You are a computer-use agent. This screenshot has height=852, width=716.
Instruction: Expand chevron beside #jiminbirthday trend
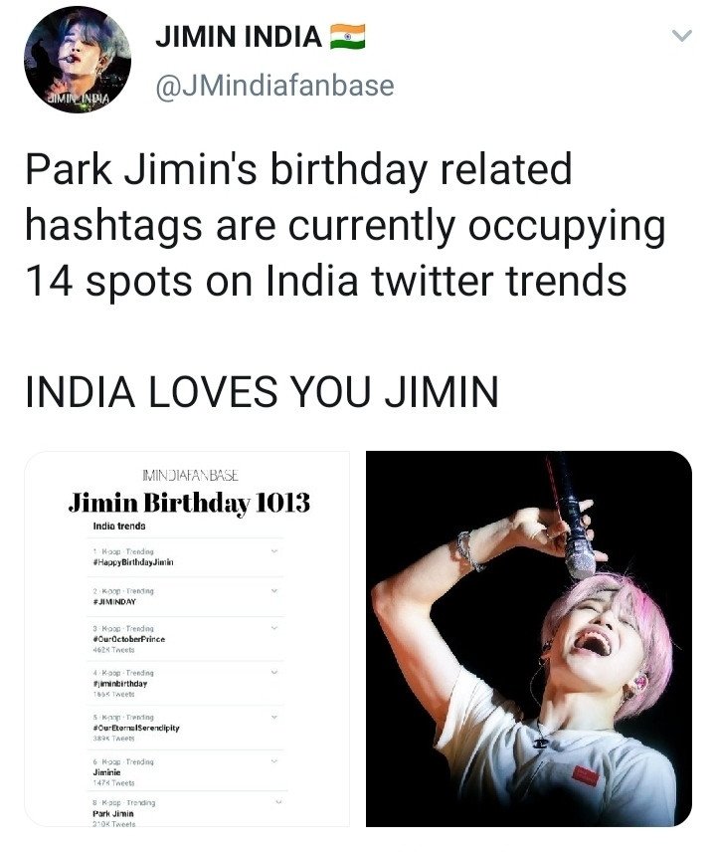tap(274, 672)
